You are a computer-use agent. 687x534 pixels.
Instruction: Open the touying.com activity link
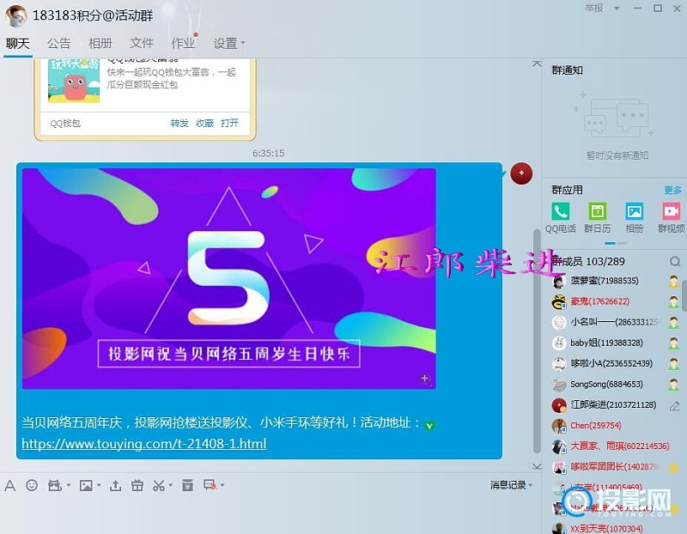pyautogui.click(x=143, y=444)
